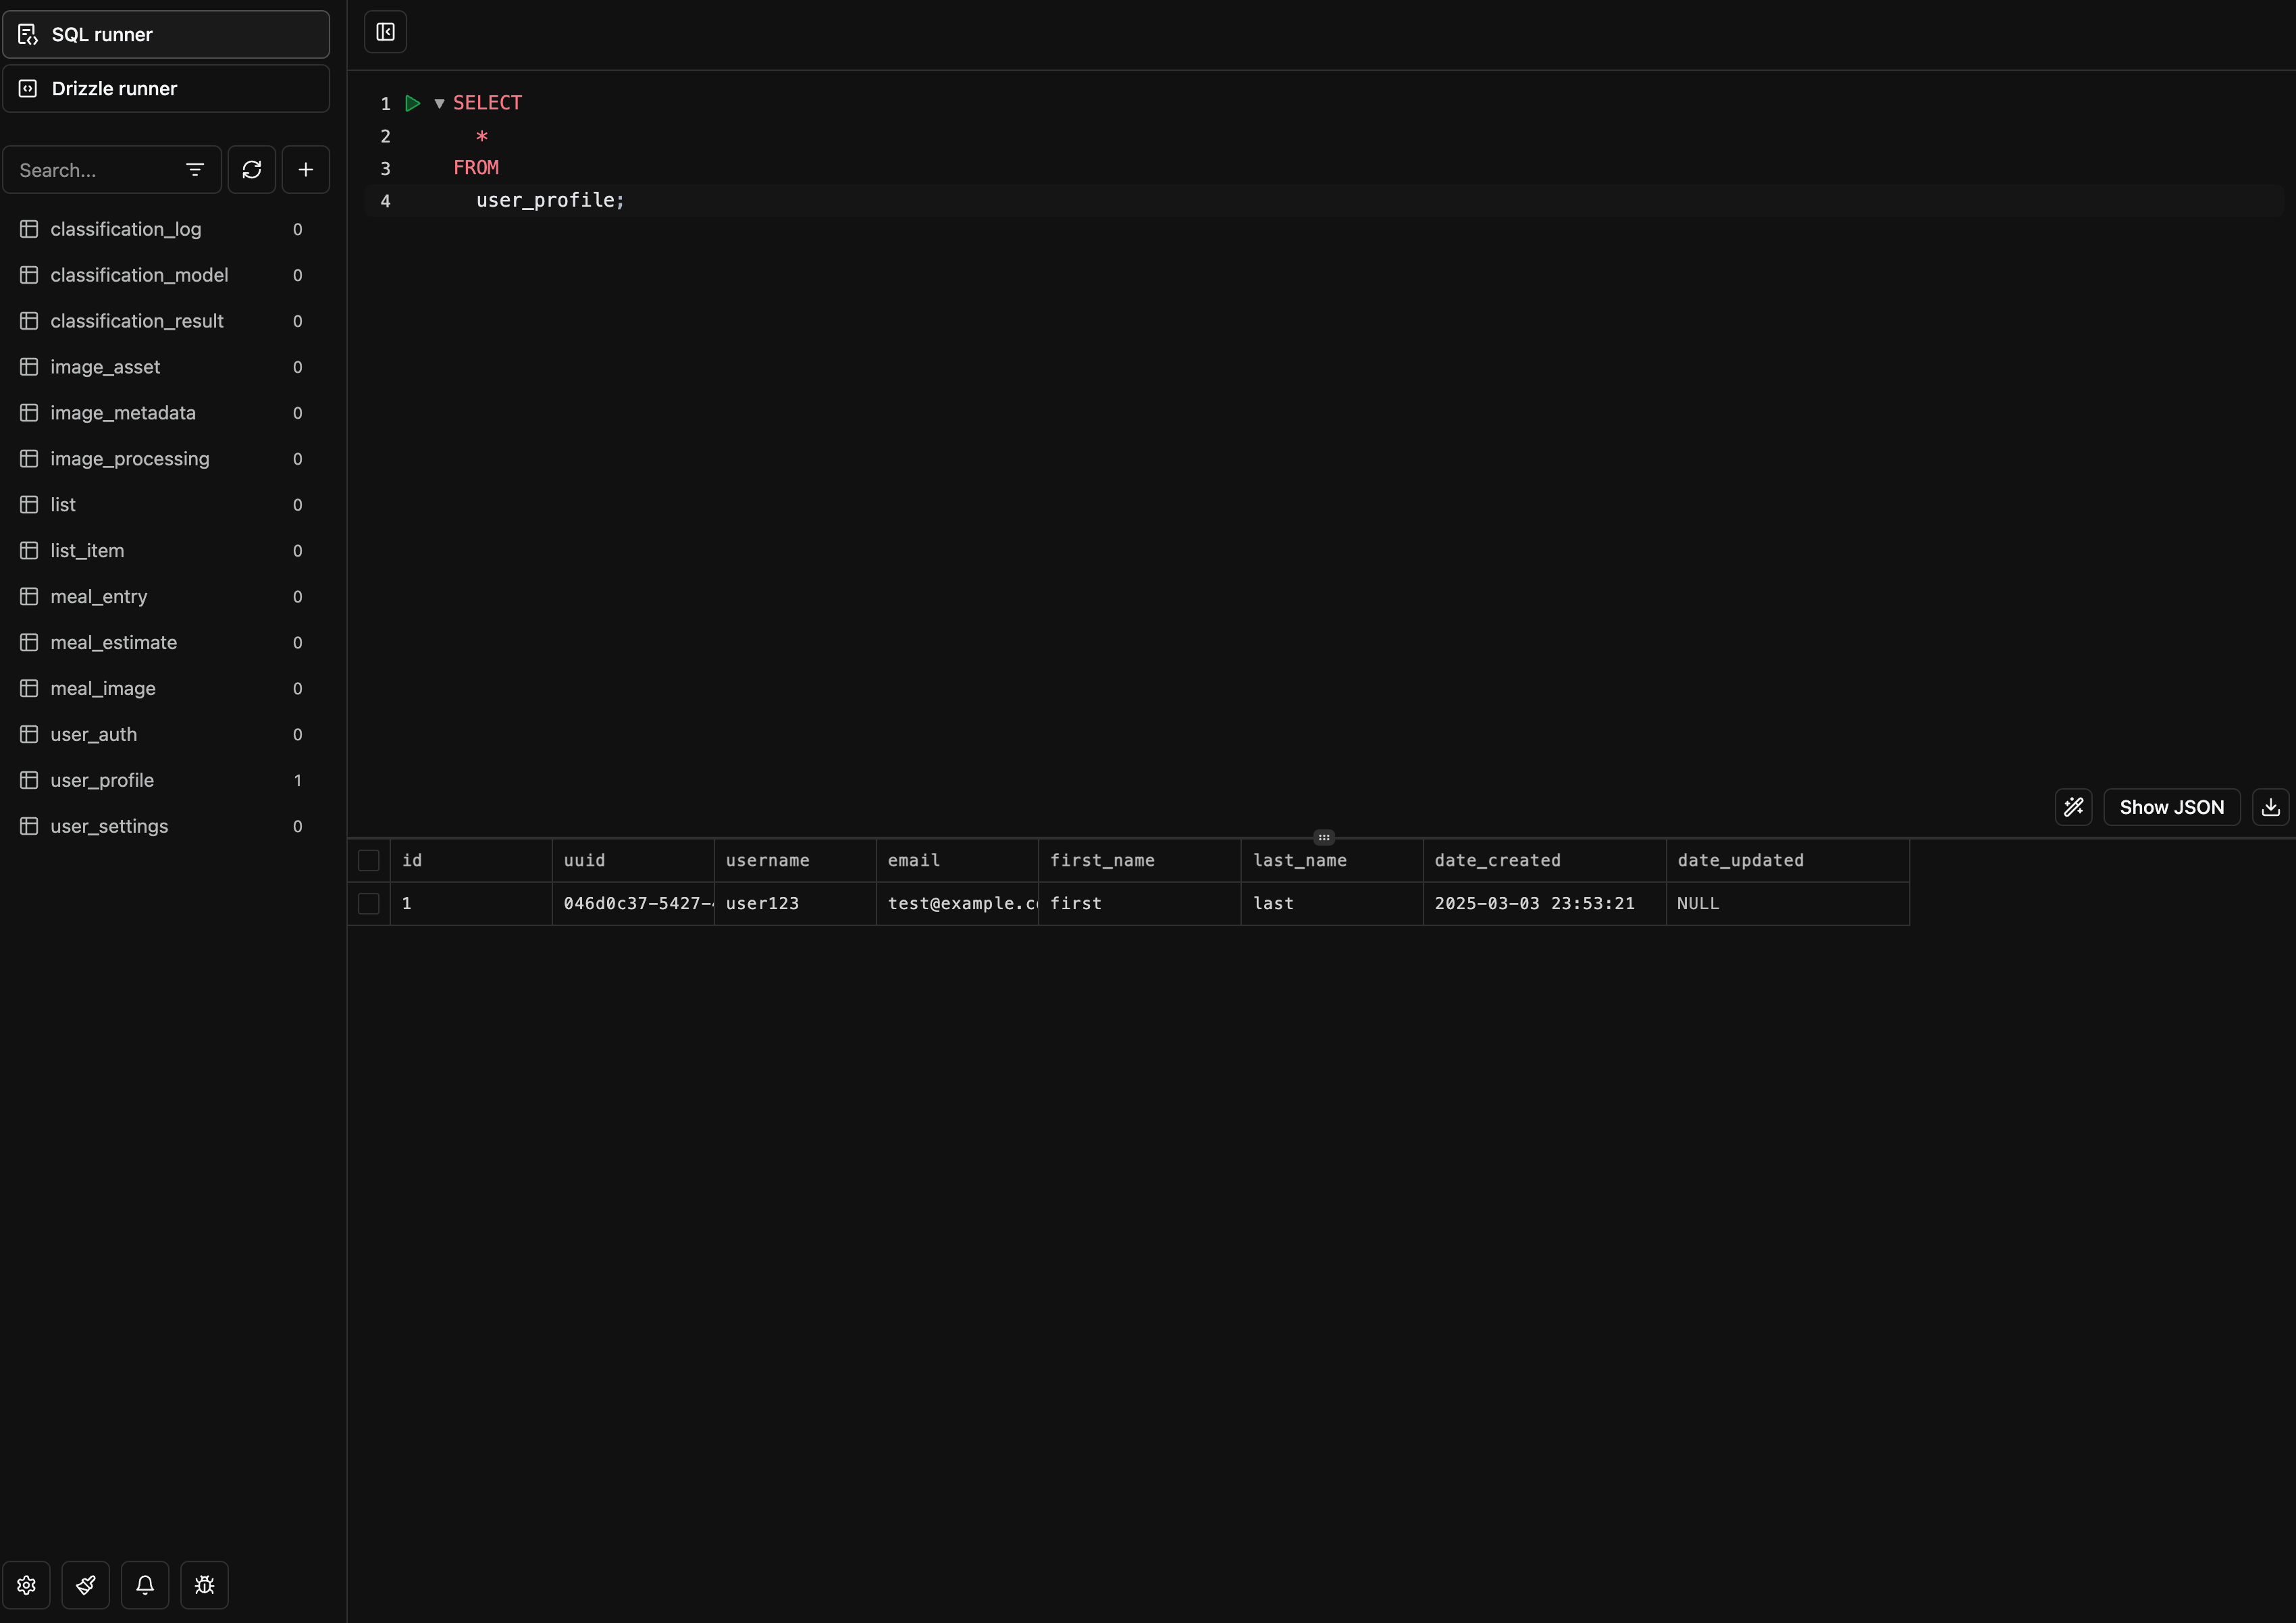Click the bug/debug report icon
This screenshot has height=1623, width=2296.
204,1584
